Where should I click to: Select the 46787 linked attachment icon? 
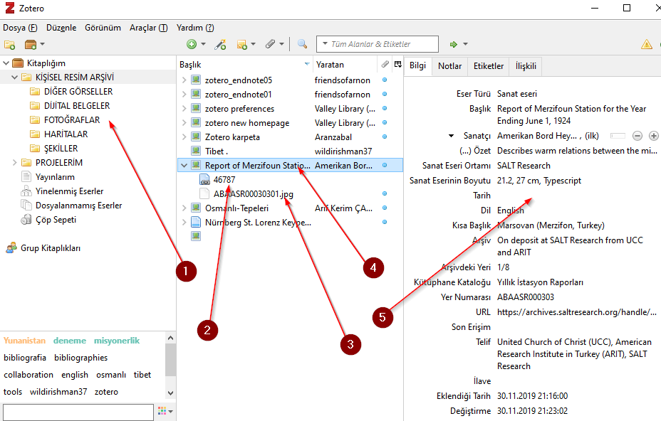(204, 180)
